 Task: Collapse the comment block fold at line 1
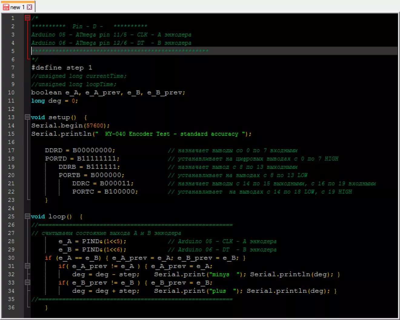click(27, 18)
